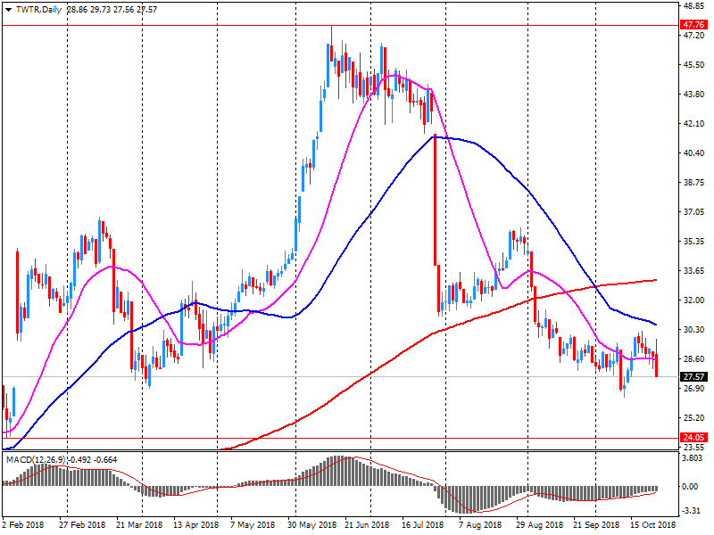Select the 37.05 price scale label

point(693,212)
